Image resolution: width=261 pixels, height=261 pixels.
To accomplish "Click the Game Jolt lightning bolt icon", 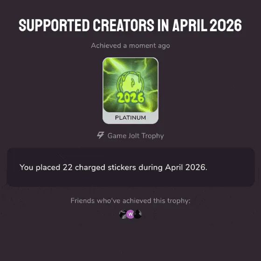I will pos(101,136).
